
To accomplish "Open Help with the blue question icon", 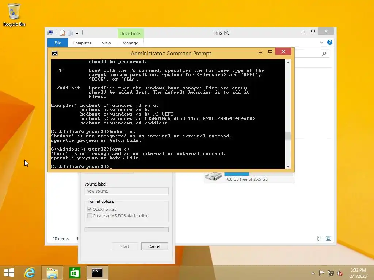I will tap(330, 42).
